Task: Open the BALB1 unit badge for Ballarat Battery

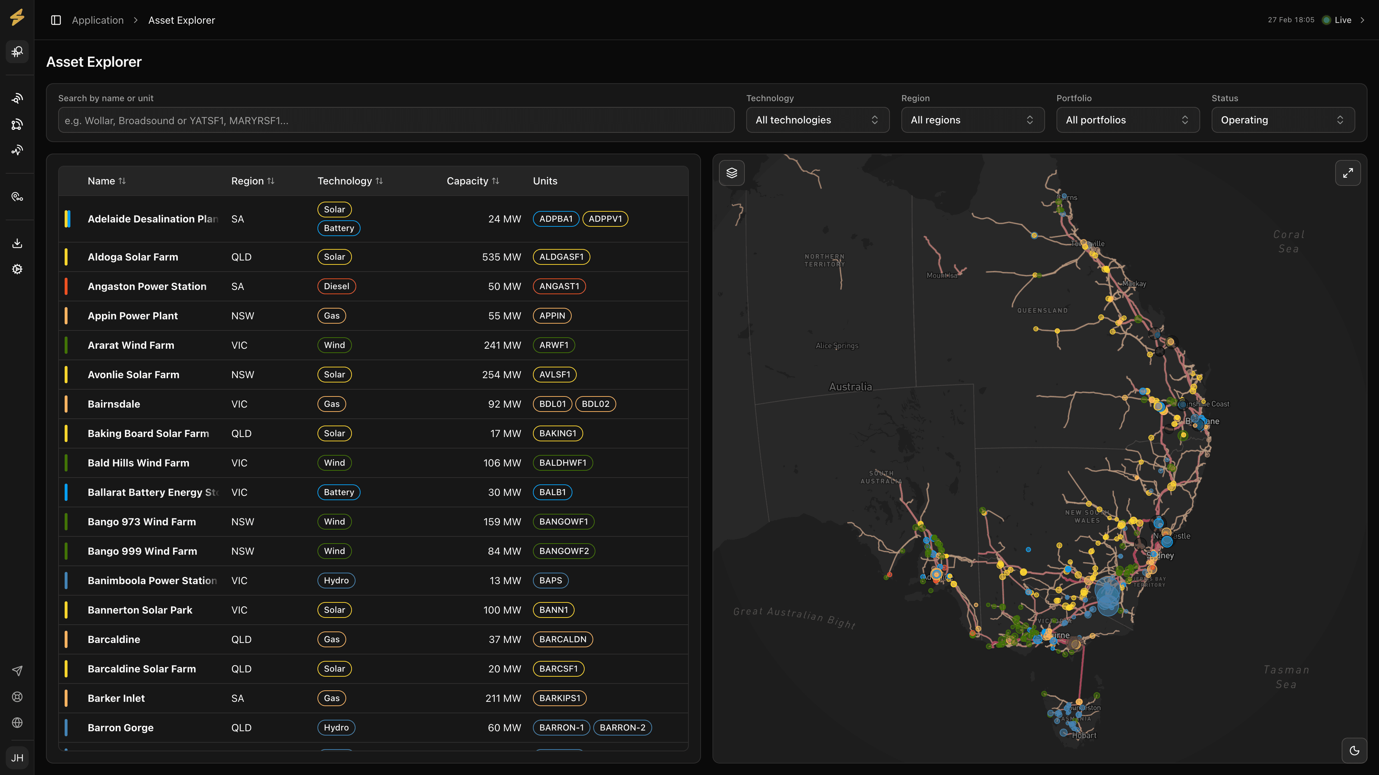Action: tap(552, 492)
